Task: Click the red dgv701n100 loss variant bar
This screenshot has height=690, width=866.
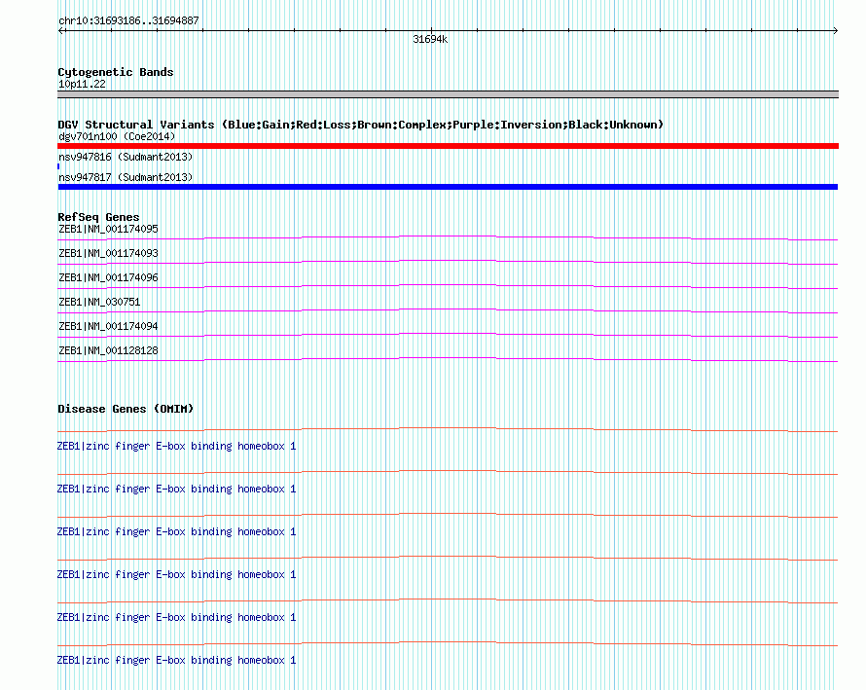Action: pos(448,146)
